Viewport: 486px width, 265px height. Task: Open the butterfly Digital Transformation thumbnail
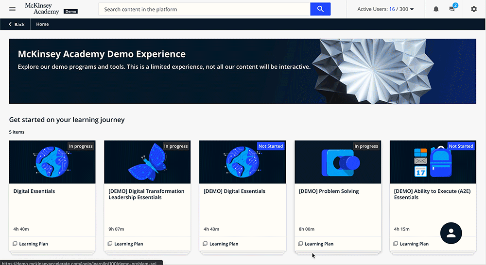click(x=147, y=162)
